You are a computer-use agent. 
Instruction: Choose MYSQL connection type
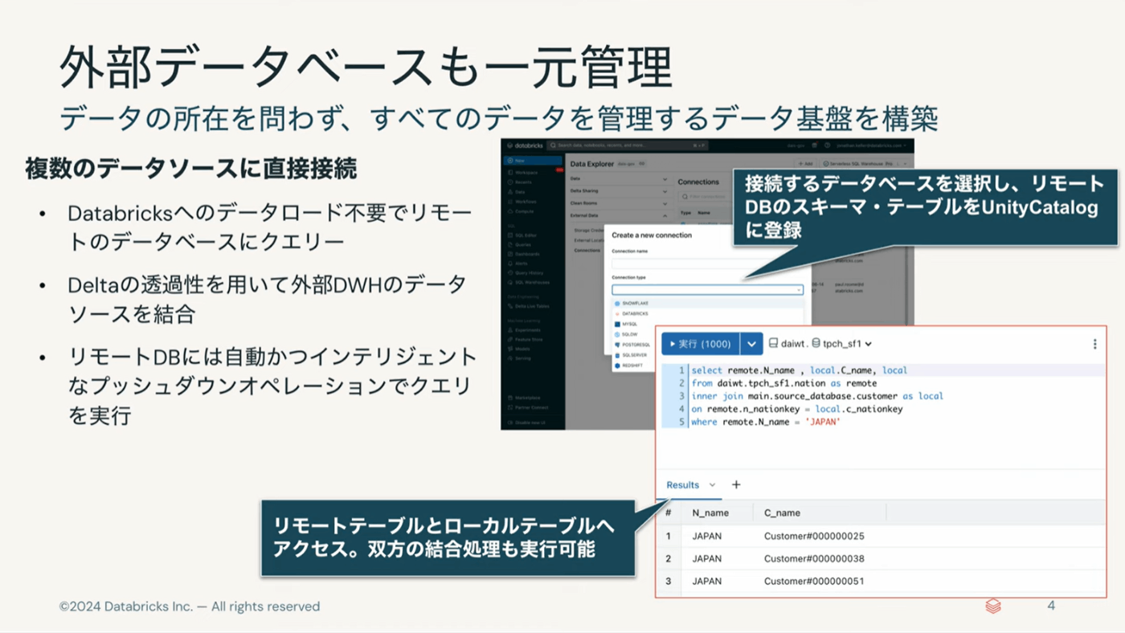pyautogui.click(x=630, y=324)
